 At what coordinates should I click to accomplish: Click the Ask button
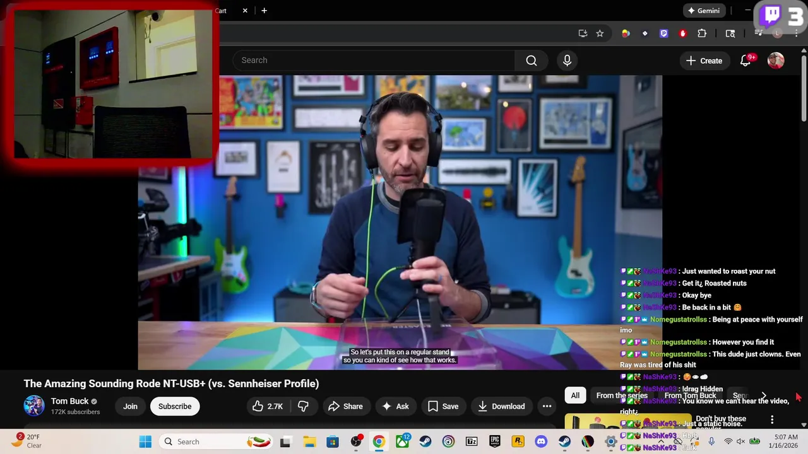coord(395,406)
